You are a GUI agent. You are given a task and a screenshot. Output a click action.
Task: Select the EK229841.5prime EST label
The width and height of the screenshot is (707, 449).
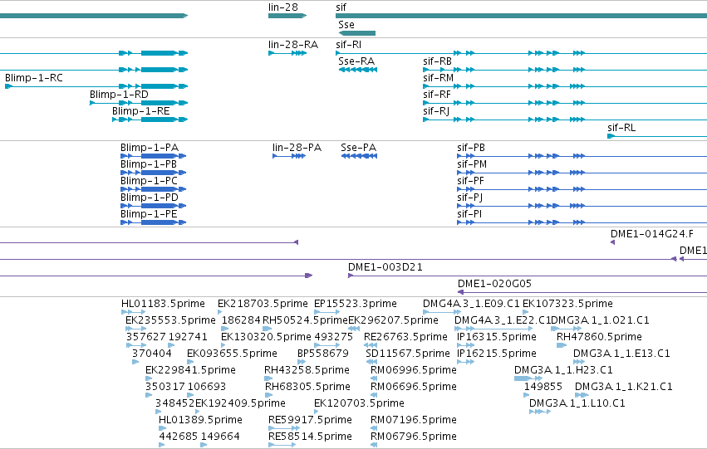[x=190, y=371]
